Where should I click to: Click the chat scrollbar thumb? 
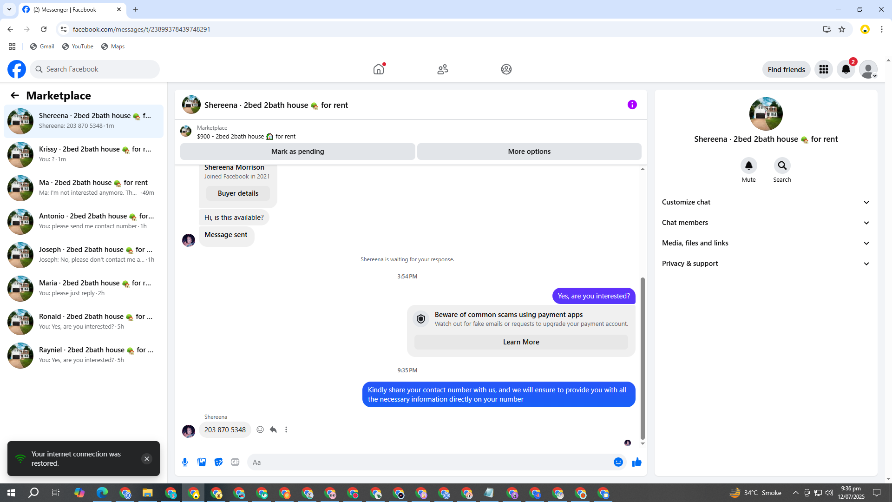[x=643, y=358]
